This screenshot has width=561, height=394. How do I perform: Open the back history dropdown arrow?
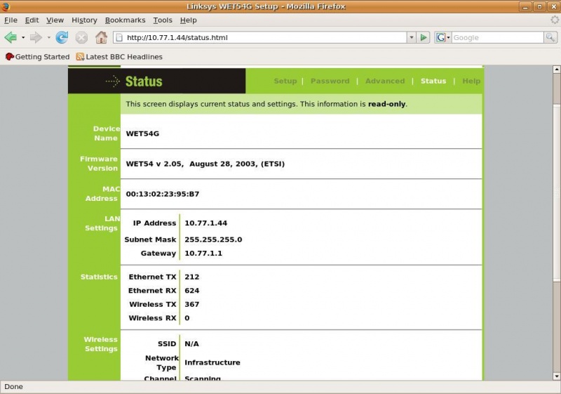[x=22, y=37]
